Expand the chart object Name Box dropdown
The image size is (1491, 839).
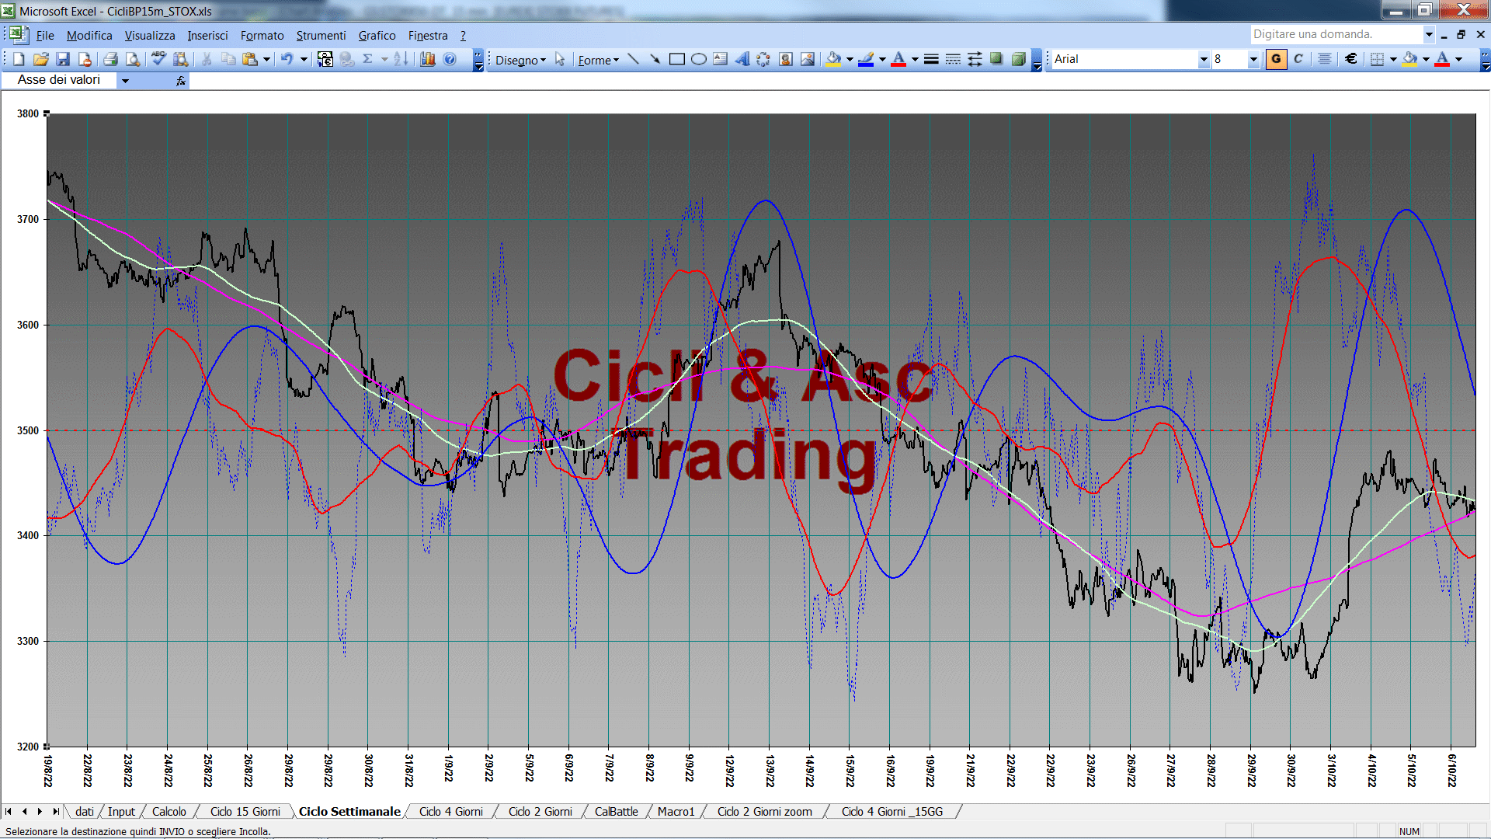point(125,80)
